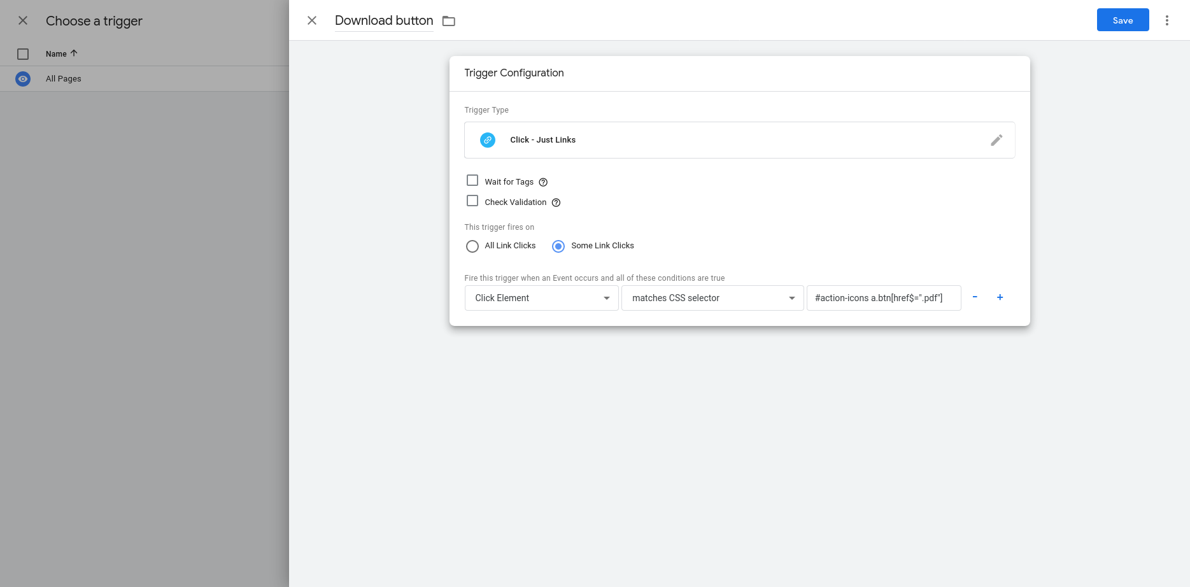
Task: Click the CSS selector value input field
Action: [x=883, y=298]
